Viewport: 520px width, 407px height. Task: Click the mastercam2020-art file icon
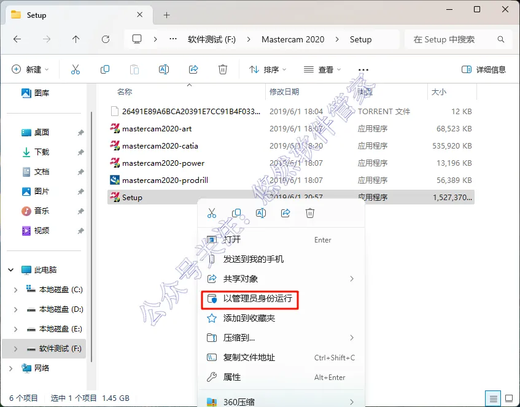point(115,128)
